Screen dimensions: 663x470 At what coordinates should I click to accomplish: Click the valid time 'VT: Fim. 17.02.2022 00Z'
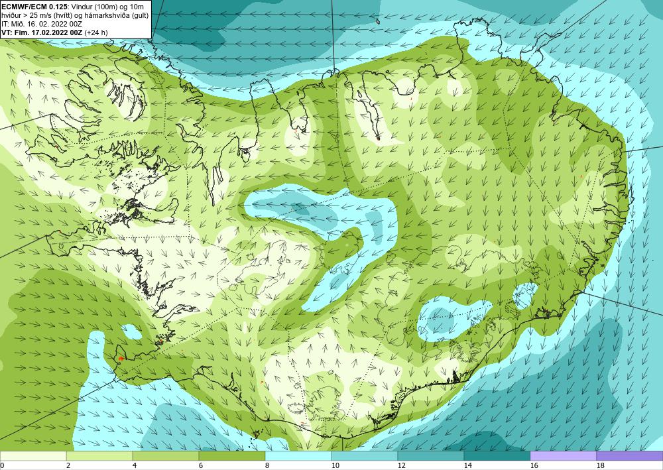(x=42, y=32)
